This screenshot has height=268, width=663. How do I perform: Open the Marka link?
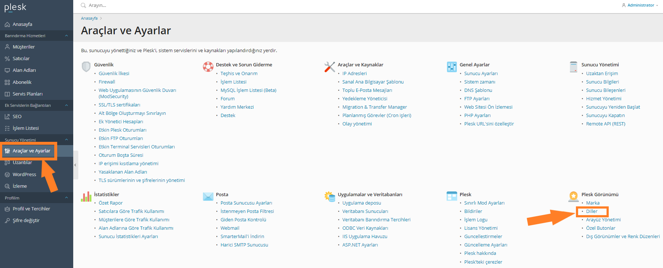tap(593, 203)
